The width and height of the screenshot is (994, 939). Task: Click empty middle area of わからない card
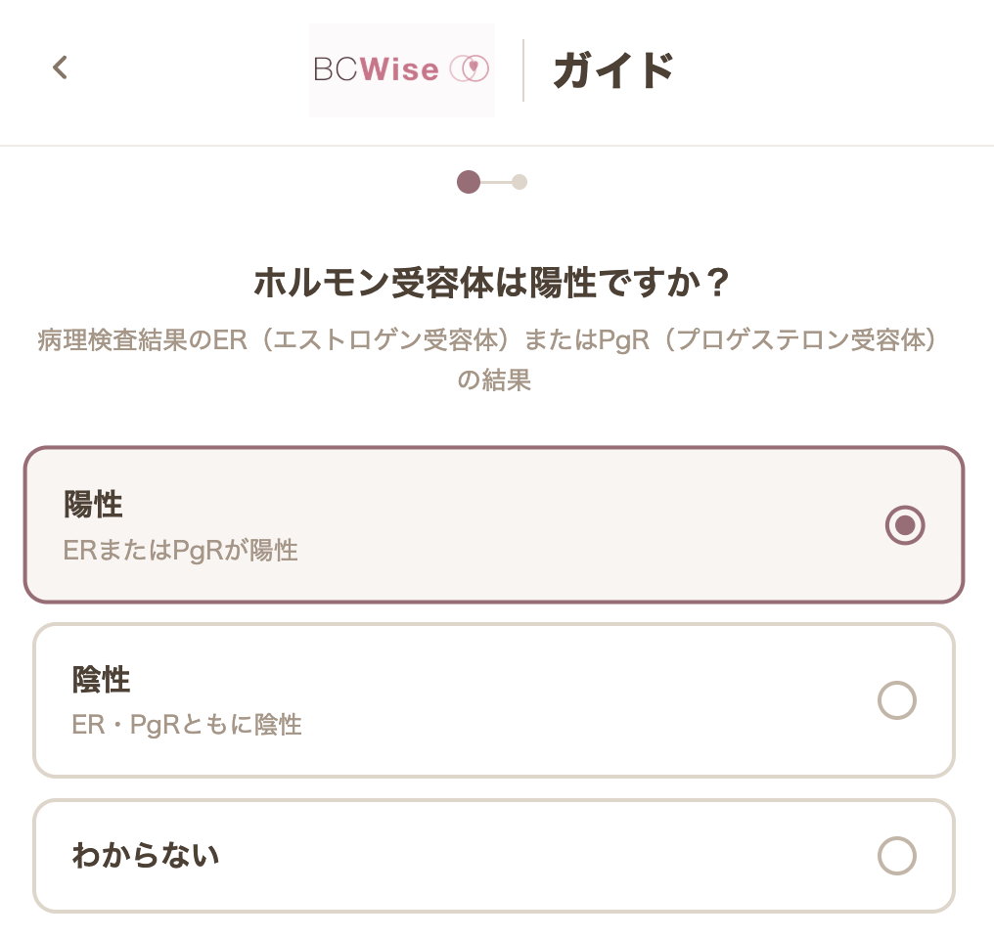548,856
